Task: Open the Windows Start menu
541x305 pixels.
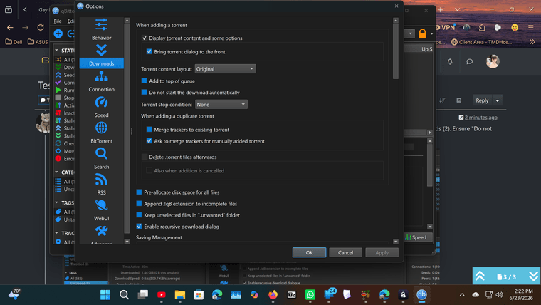Action: pos(105,294)
